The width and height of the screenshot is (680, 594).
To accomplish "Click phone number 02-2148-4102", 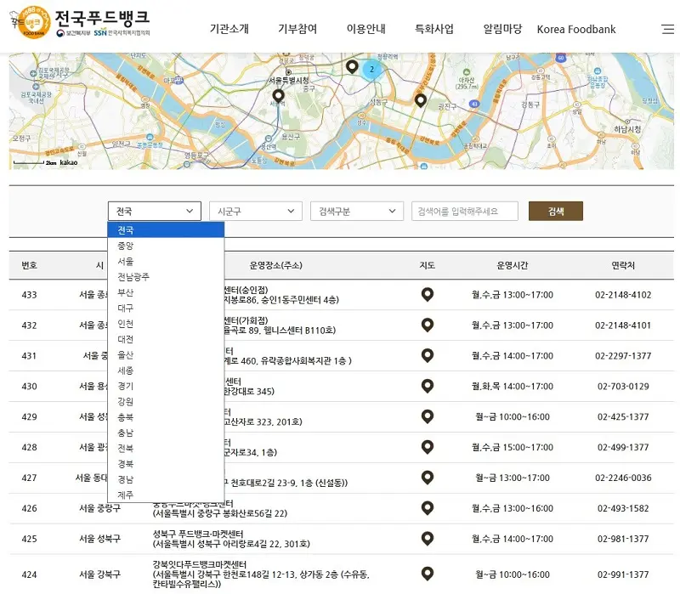I will [x=623, y=295].
